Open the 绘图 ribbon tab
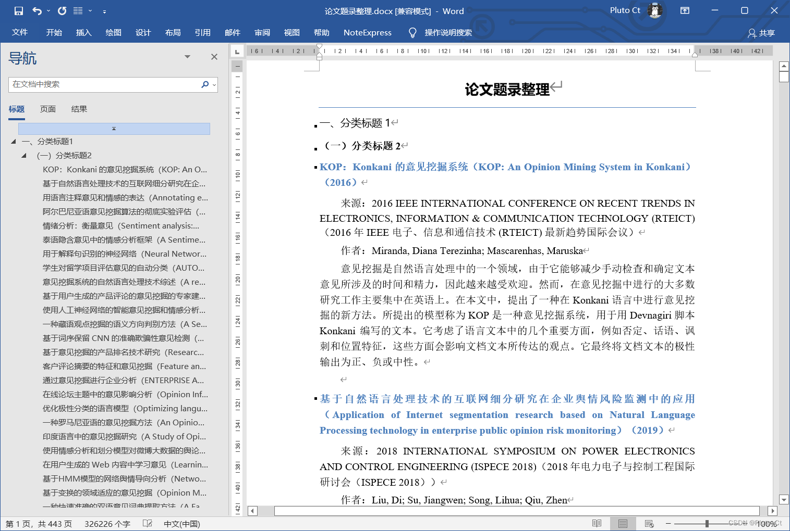This screenshot has width=790, height=531. point(114,32)
